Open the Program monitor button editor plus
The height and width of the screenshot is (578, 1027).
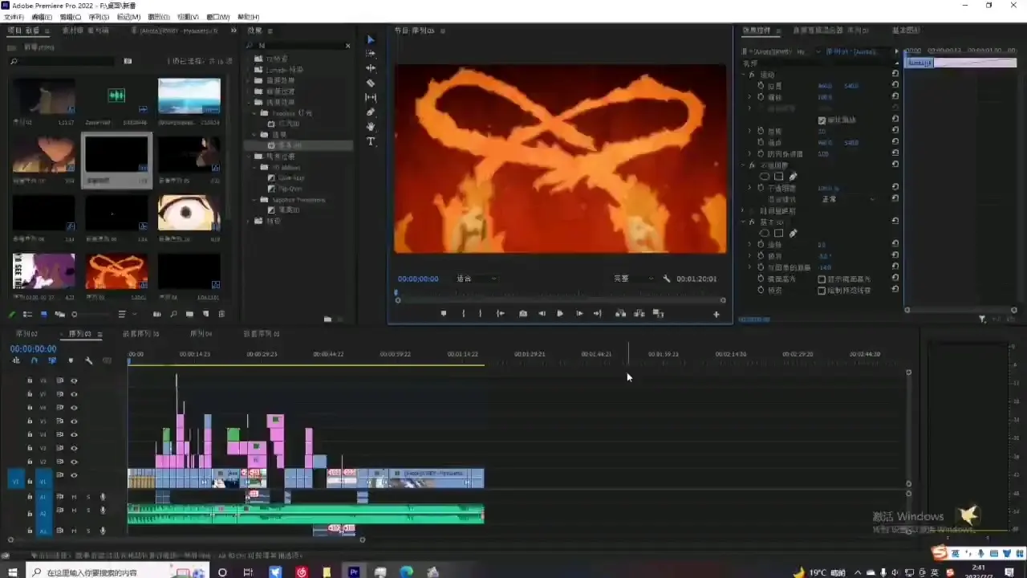pyautogui.click(x=716, y=315)
